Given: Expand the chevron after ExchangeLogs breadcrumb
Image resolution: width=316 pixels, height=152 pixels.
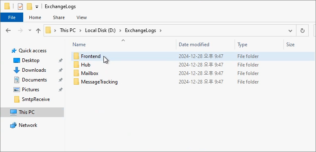Looking at the screenshot, I should (160, 30).
